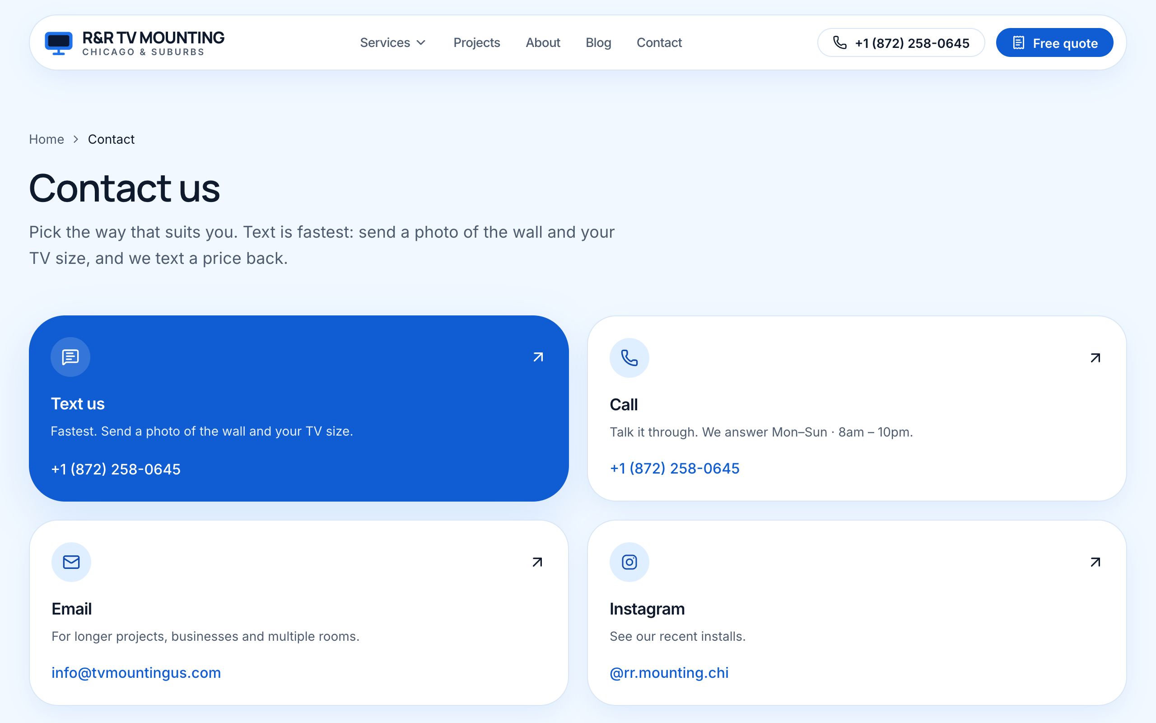This screenshot has height=723, width=1156.
Task: Click the Contact breadcrumb item
Action: [x=111, y=139]
